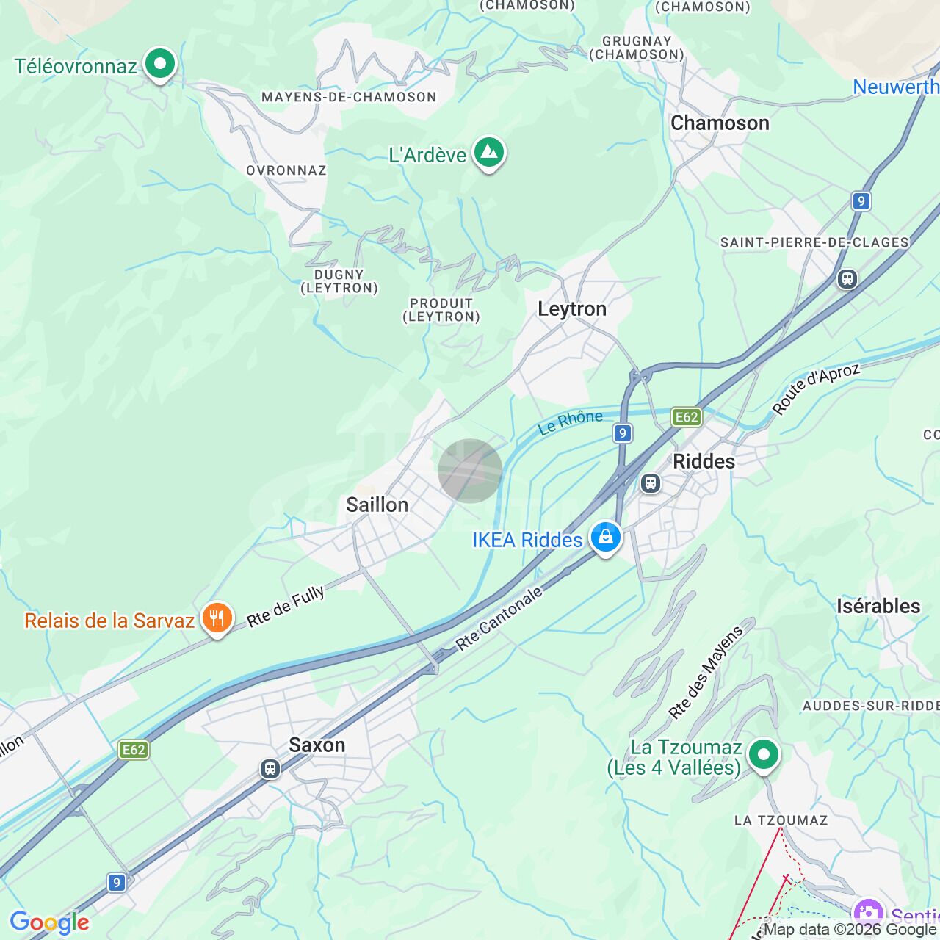Image resolution: width=940 pixels, height=940 pixels.
Task: Click the Relais de la Sarvaz restaurant icon
Action: click(217, 619)
